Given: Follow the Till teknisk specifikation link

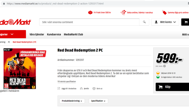Looking at the screenshot, I should click(x=67, y=81).
